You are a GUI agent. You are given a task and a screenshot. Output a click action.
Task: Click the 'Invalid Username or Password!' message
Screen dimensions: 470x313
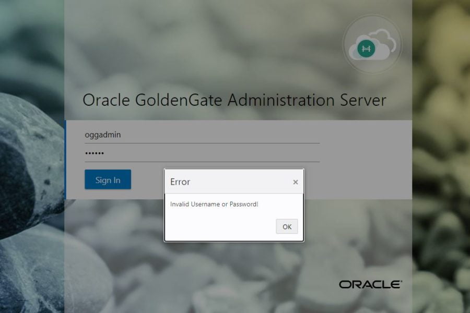pyautogui.click(x=214, y=204)
